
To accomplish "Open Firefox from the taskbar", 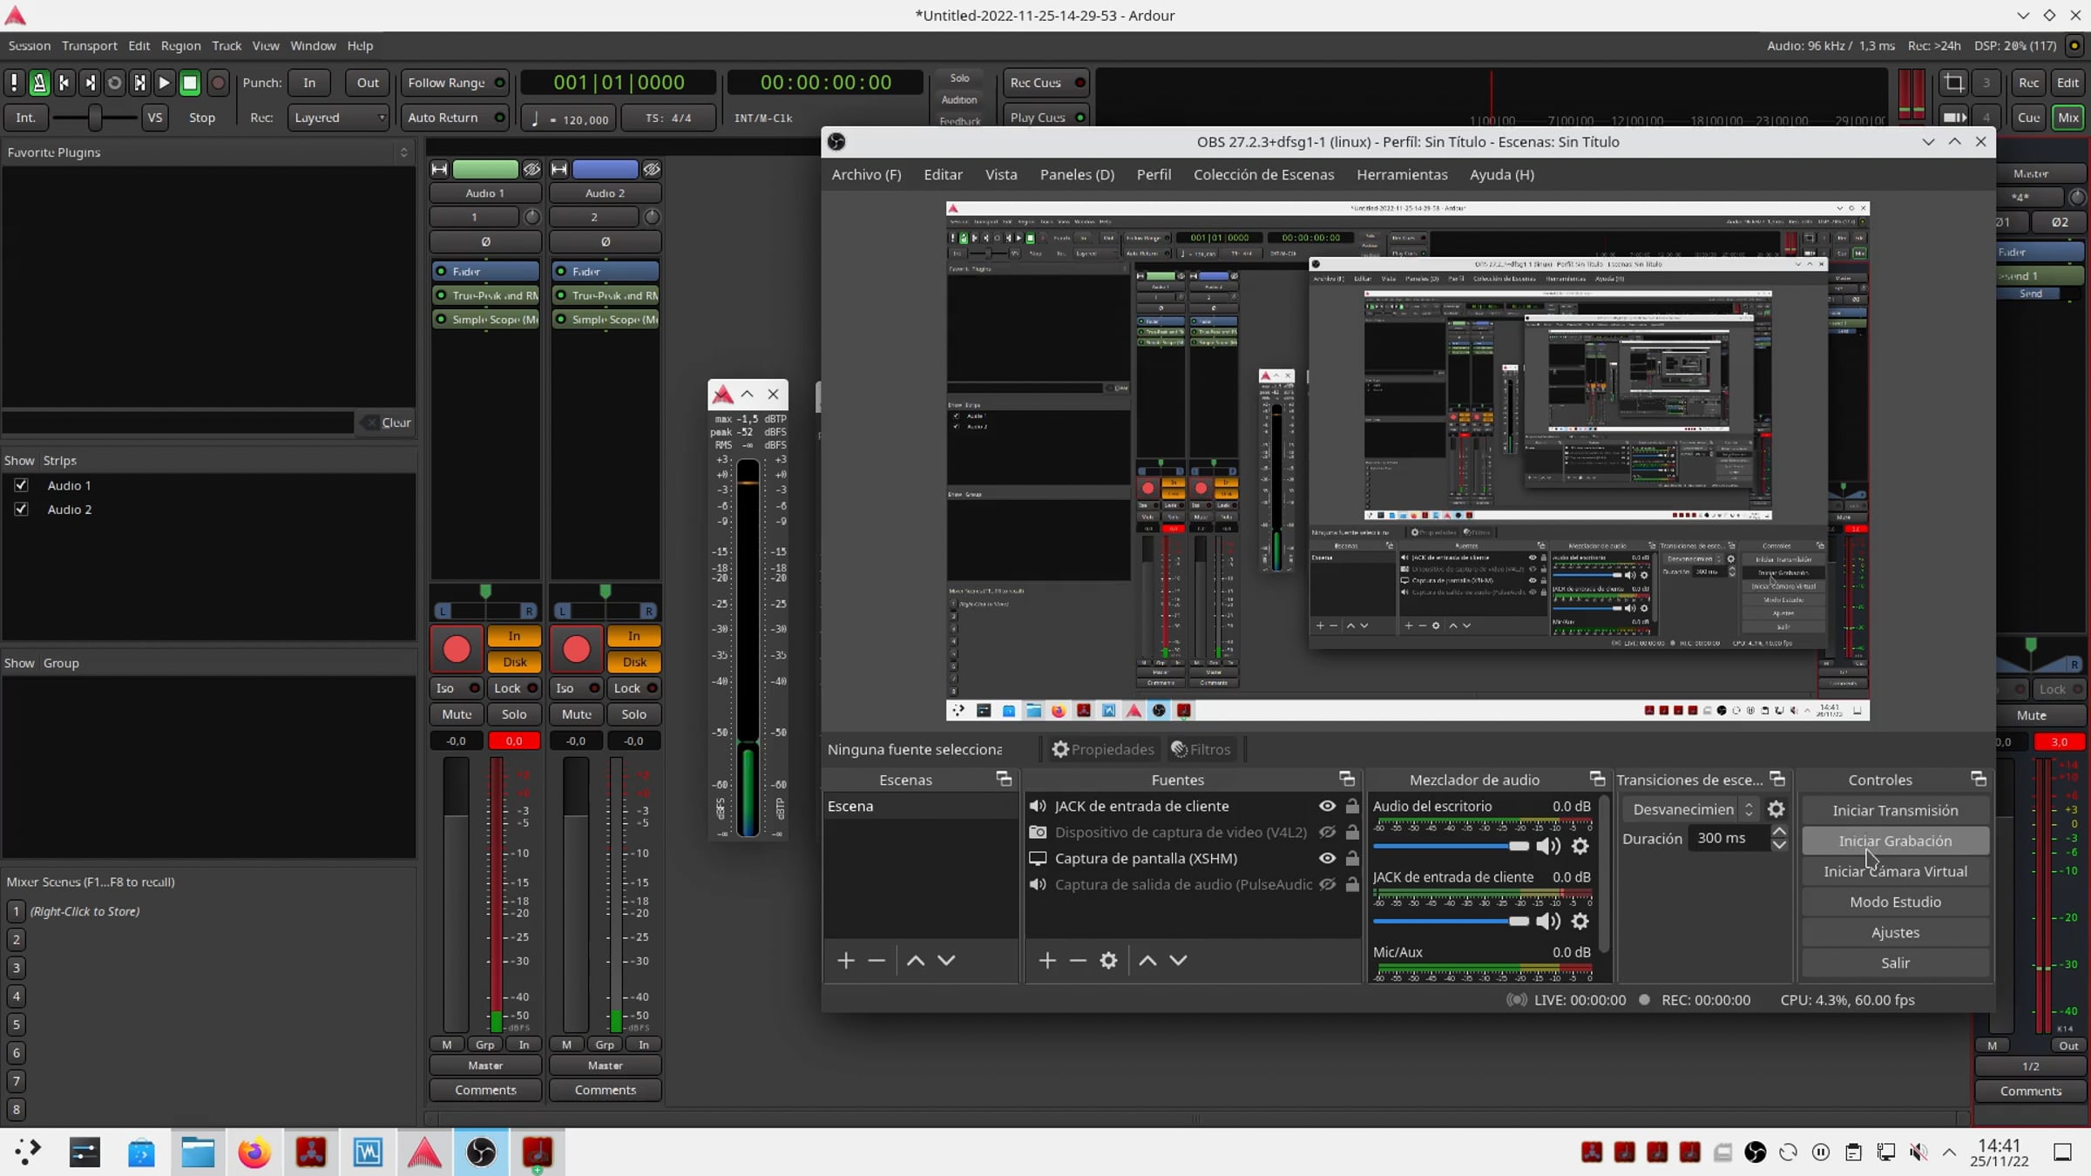I will point(254,1152).
